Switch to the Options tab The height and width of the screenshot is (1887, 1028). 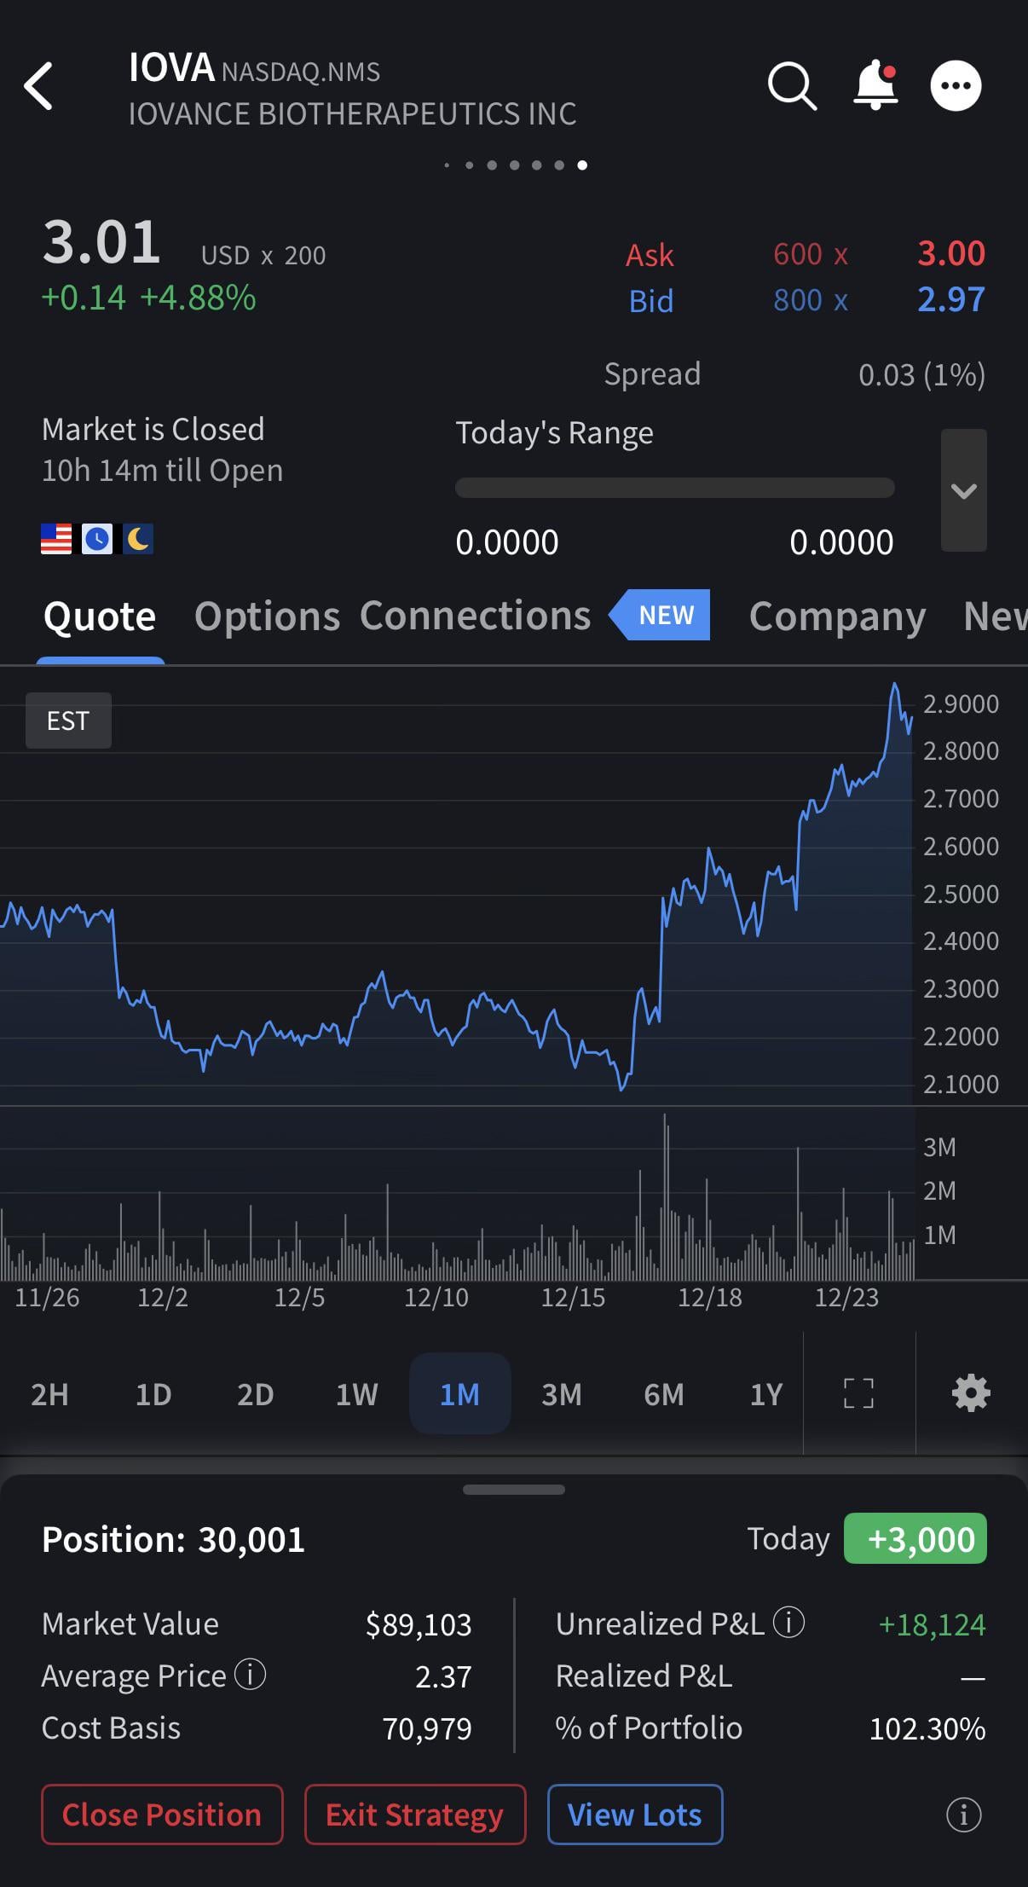[x=267, y=616]
